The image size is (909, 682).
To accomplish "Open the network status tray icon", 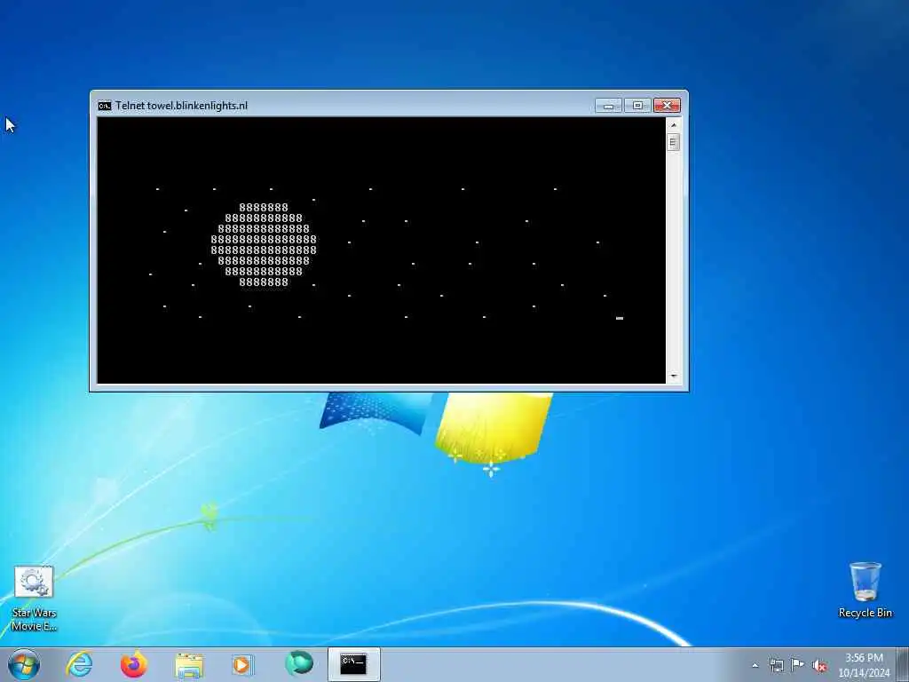I will pos(776,665).
